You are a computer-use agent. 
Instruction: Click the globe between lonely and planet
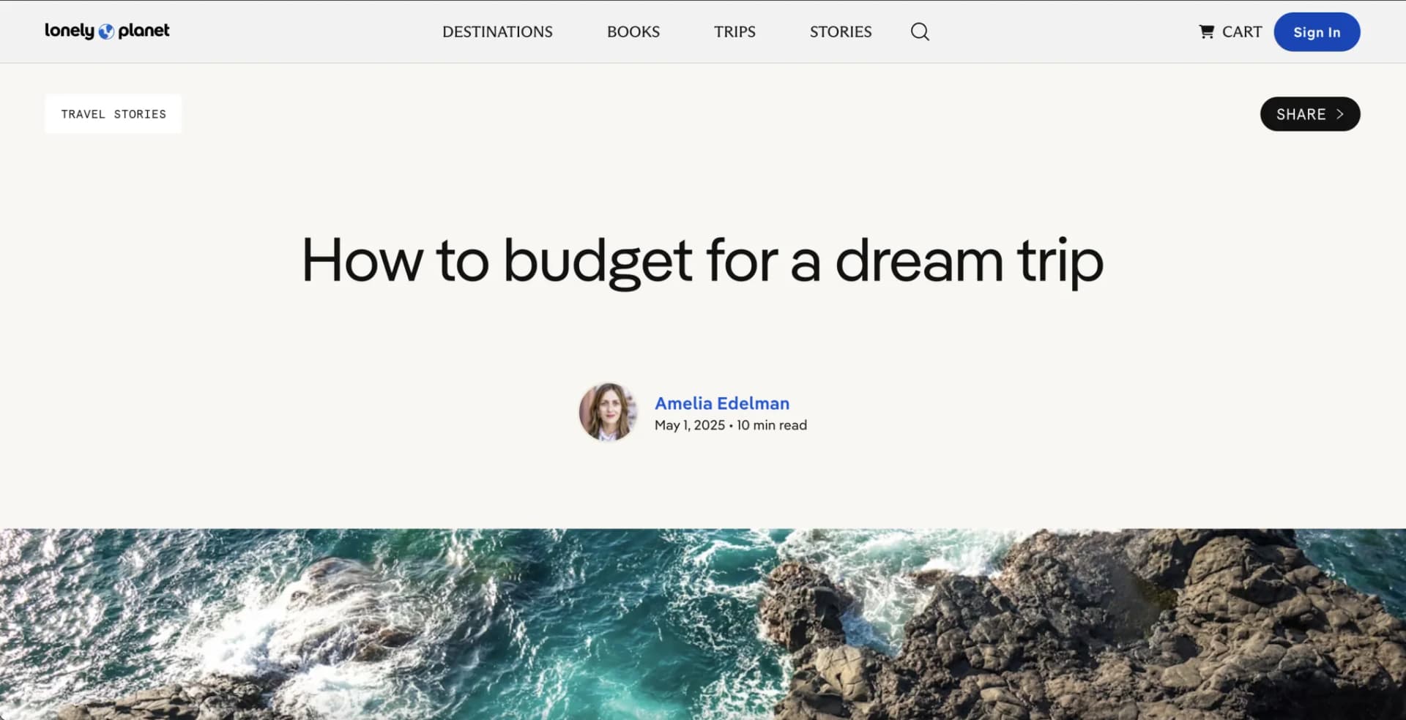[107, 31]
